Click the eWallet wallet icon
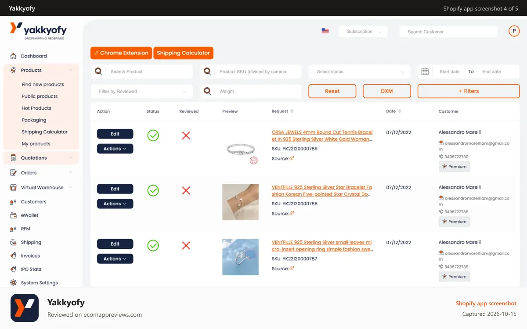This screenshot has width=527, height=329. (13, 215)
